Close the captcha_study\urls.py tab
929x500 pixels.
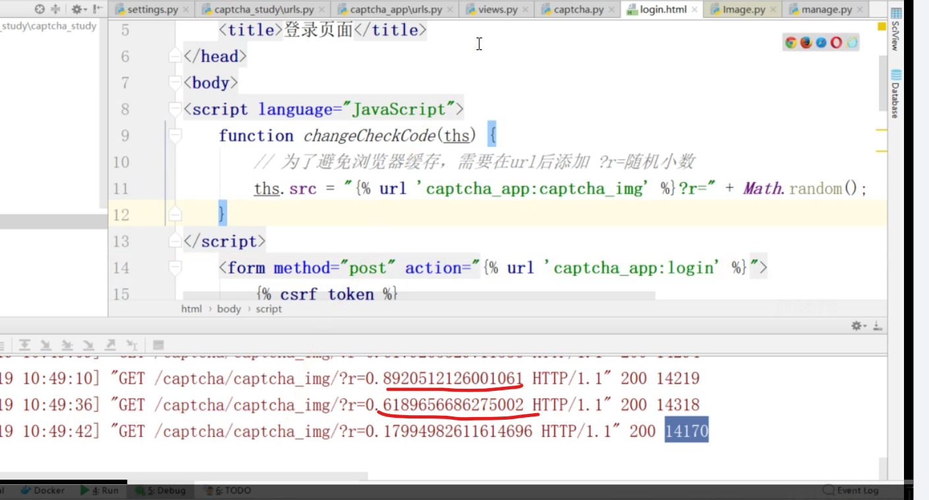point(322,10)
